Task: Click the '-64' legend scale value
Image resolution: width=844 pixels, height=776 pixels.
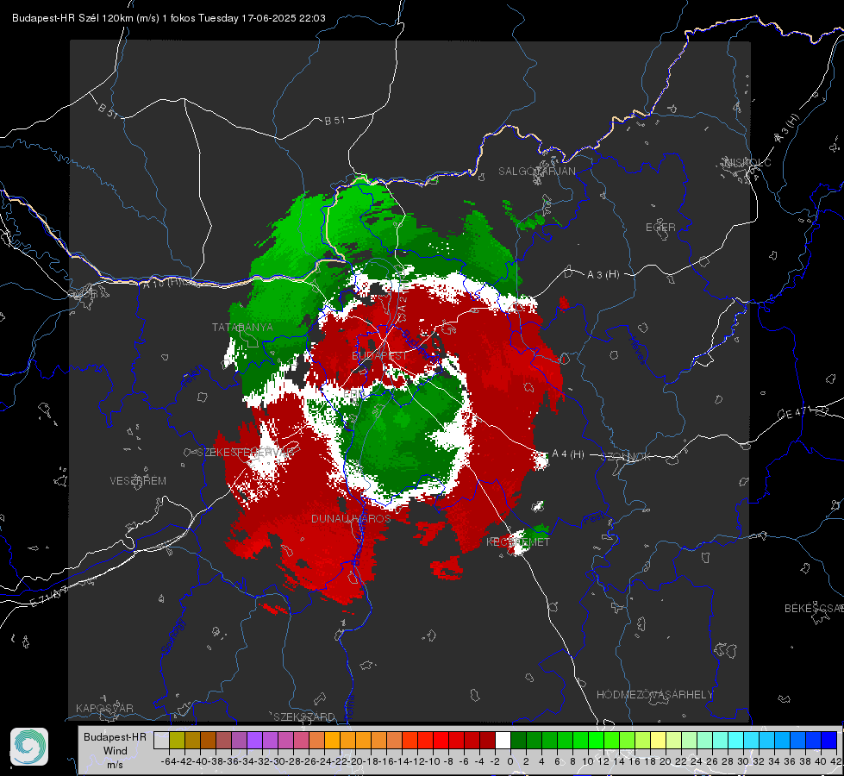Action: pyautogui.click(x=168, y=761)
